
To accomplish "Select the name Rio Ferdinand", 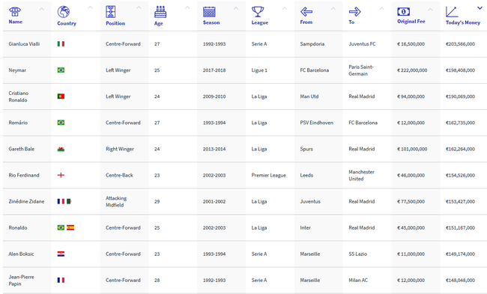I will point(24,175).
